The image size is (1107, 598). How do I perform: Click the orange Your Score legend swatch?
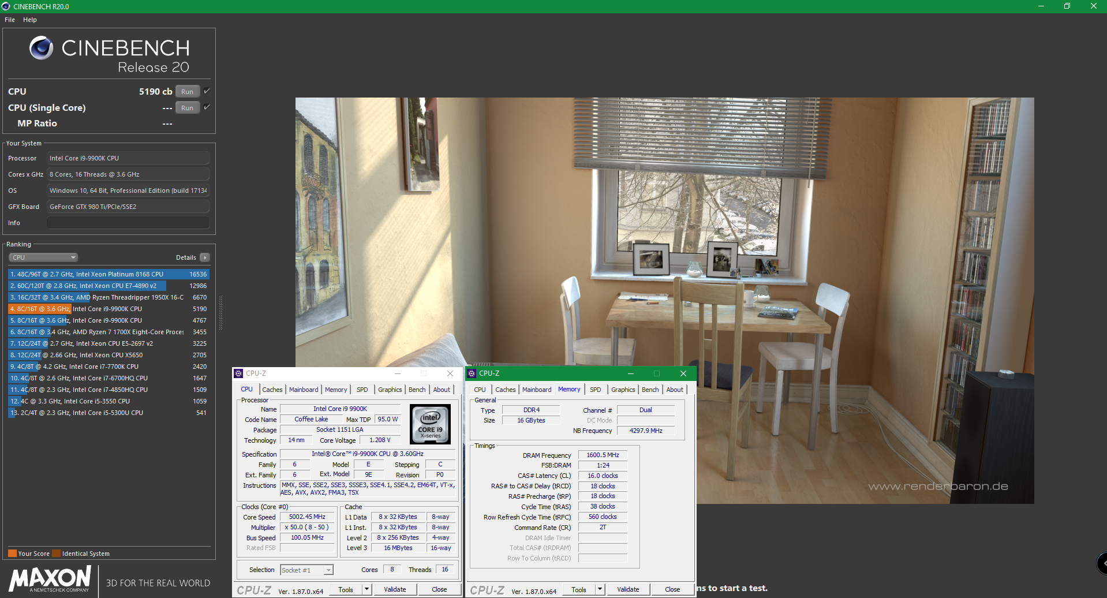(x=12, y=554)
